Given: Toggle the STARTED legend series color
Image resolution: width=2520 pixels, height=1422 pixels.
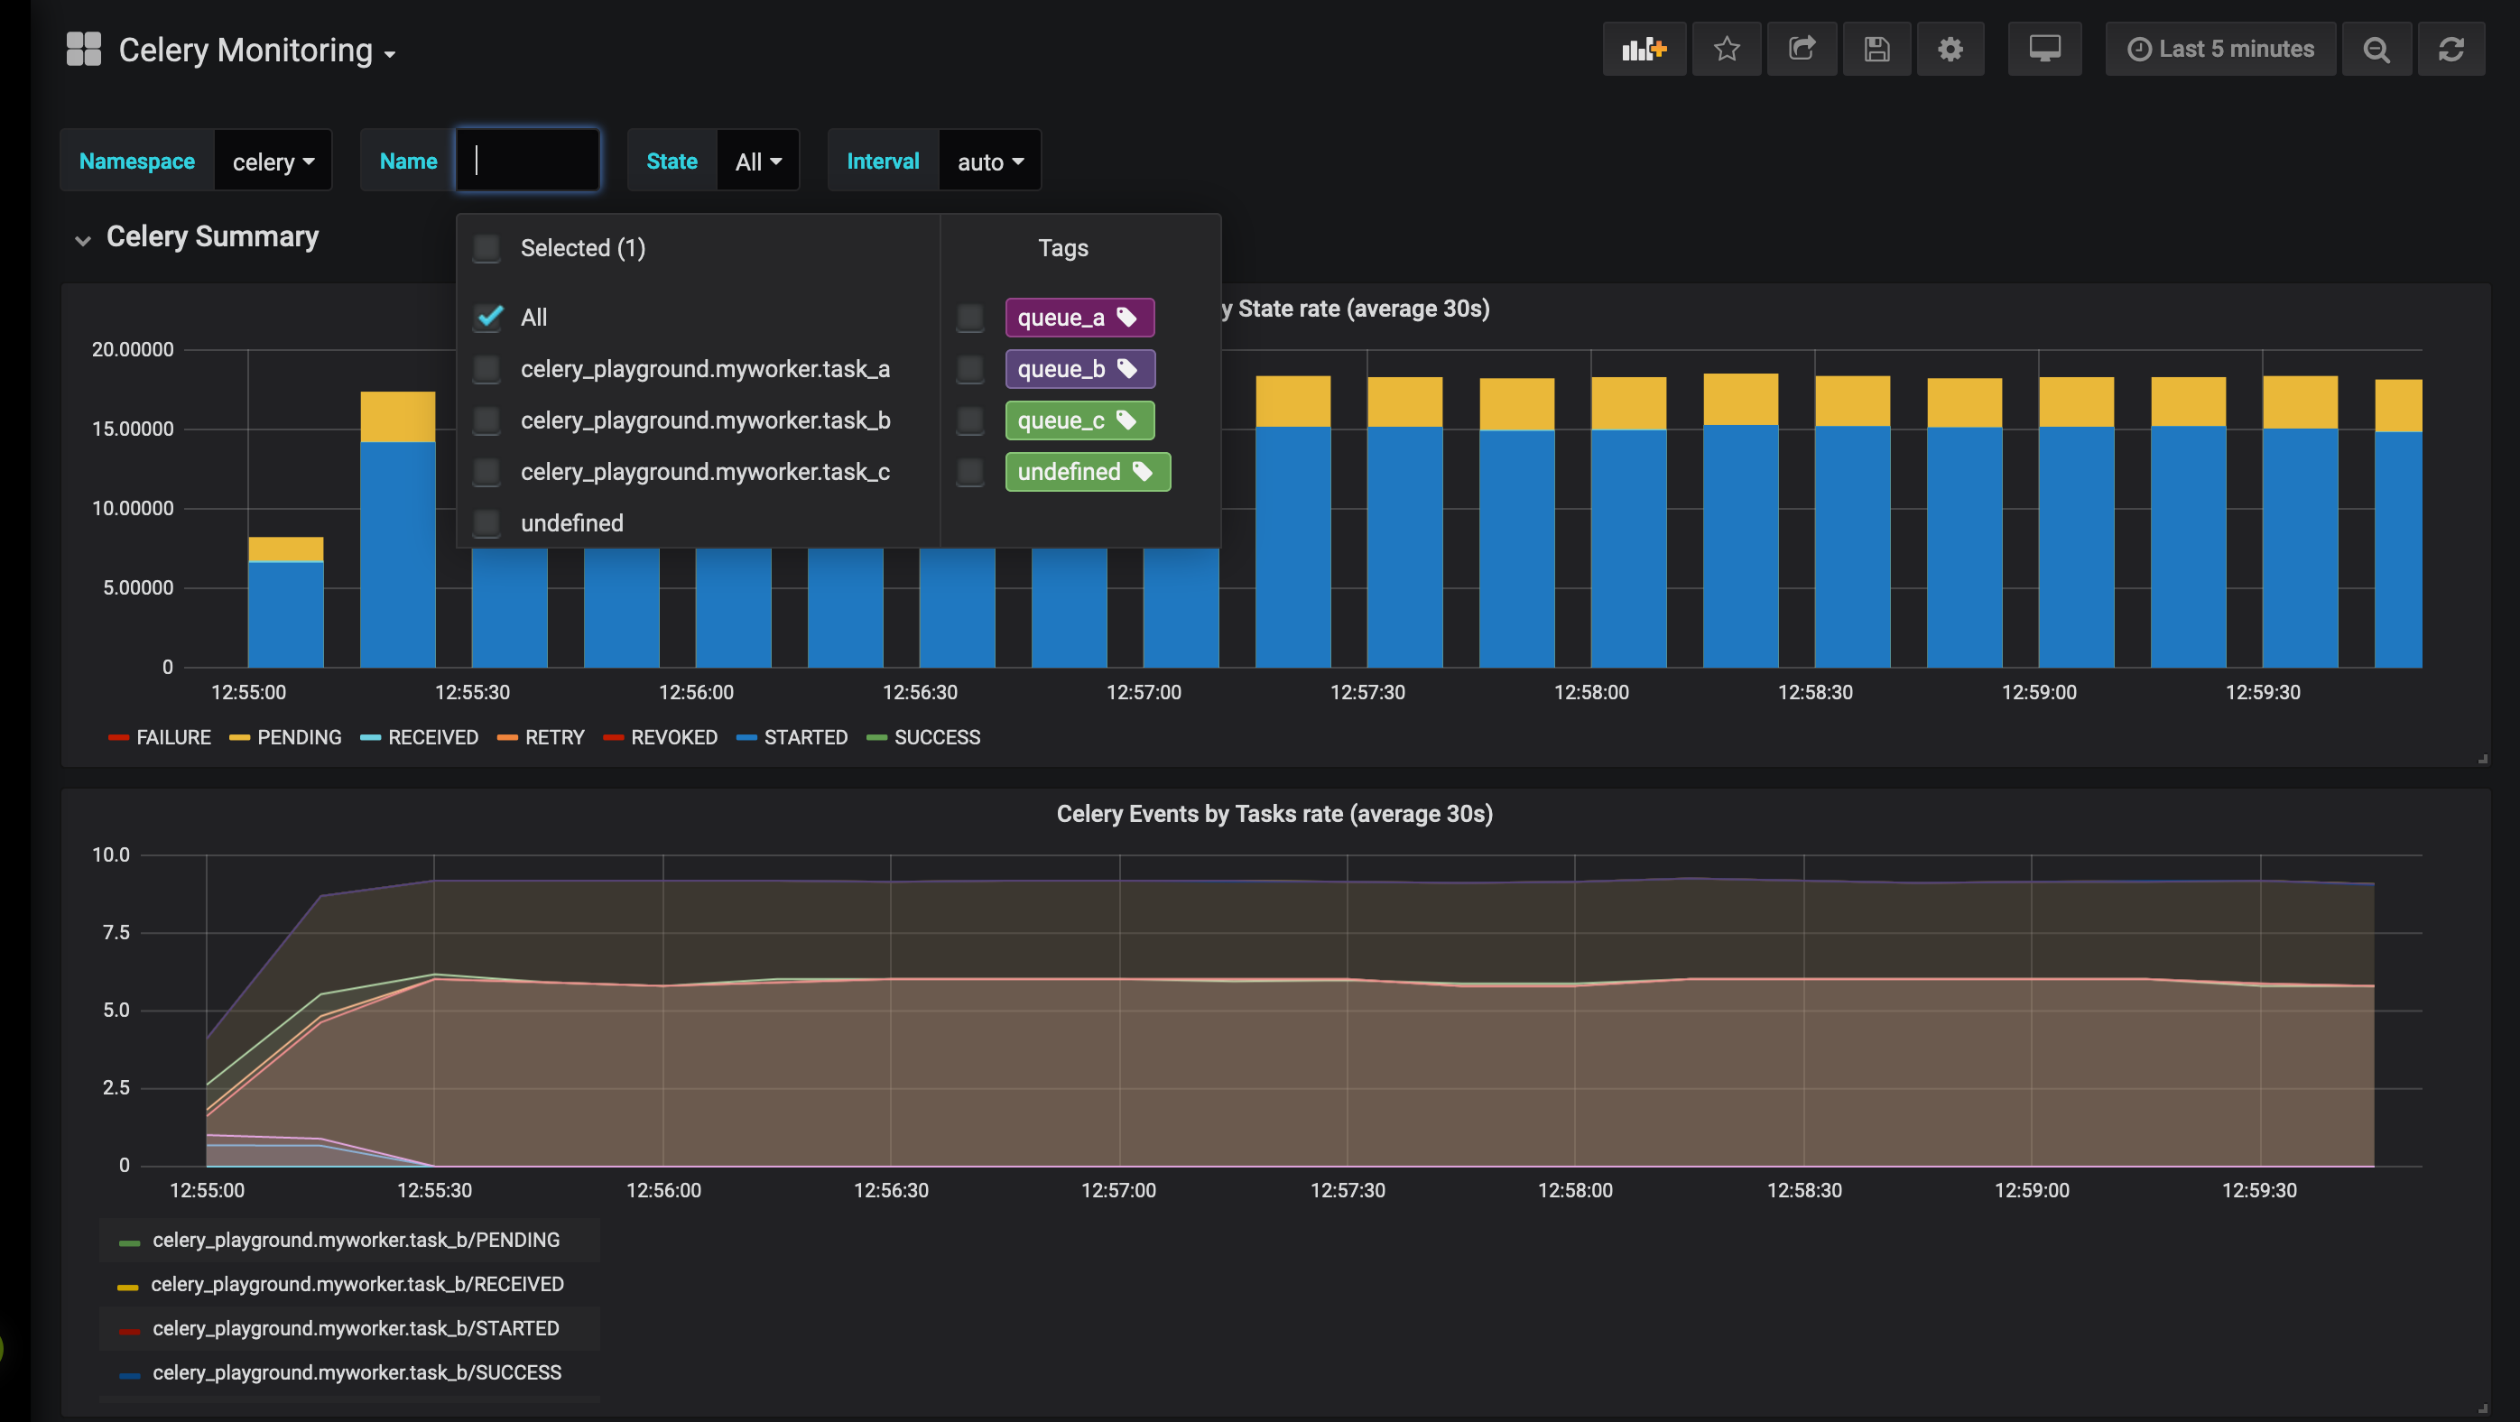Looking at the screenshot, I should [747, 737].
